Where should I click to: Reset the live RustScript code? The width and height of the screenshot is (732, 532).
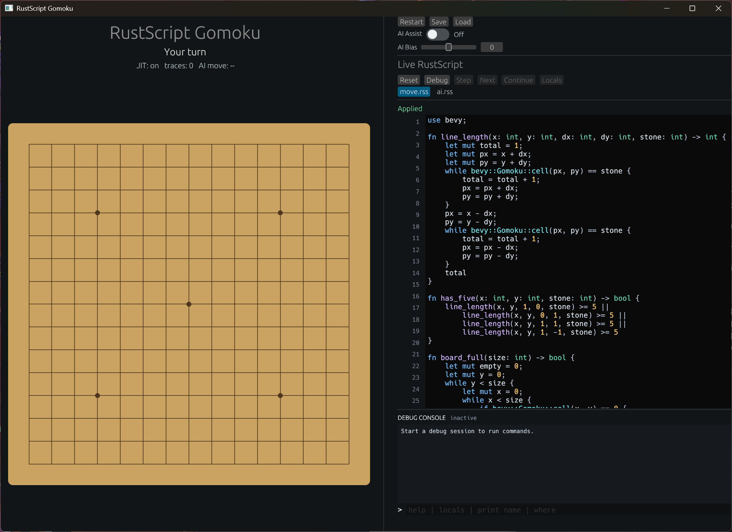pos(409,80)
